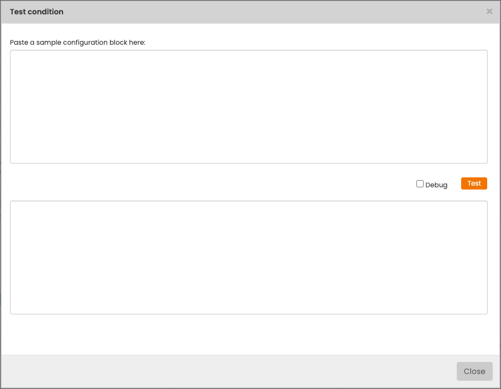Exit dialog with bottom-right Close button

[x=474, y=371]
